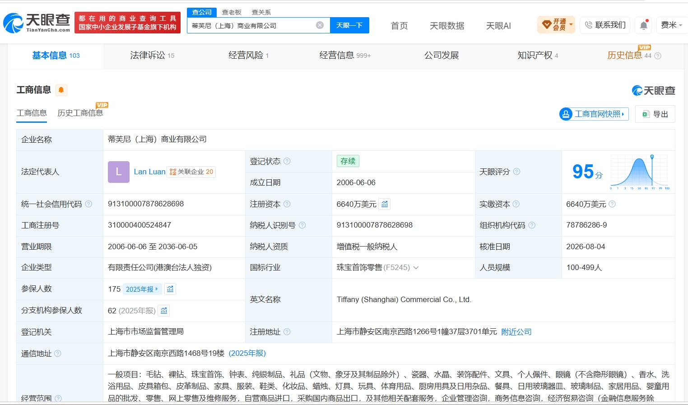Open the help icon next to 统一社会信用代码

[x=88, y=204]
